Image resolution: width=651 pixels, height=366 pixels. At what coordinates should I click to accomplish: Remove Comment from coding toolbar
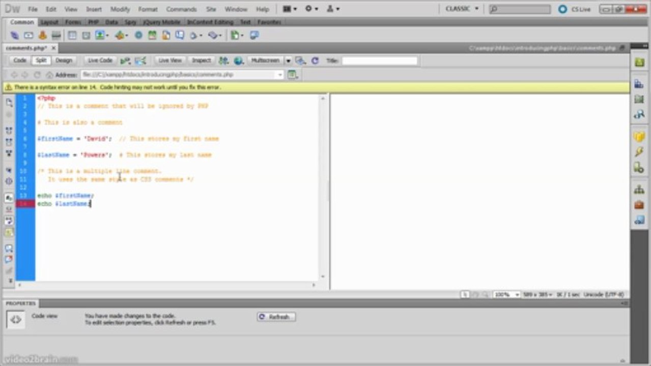tap(9, 259)
